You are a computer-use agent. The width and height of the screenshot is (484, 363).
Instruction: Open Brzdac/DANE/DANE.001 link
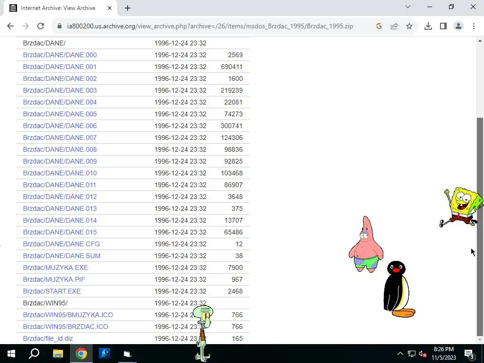[60, 67]
